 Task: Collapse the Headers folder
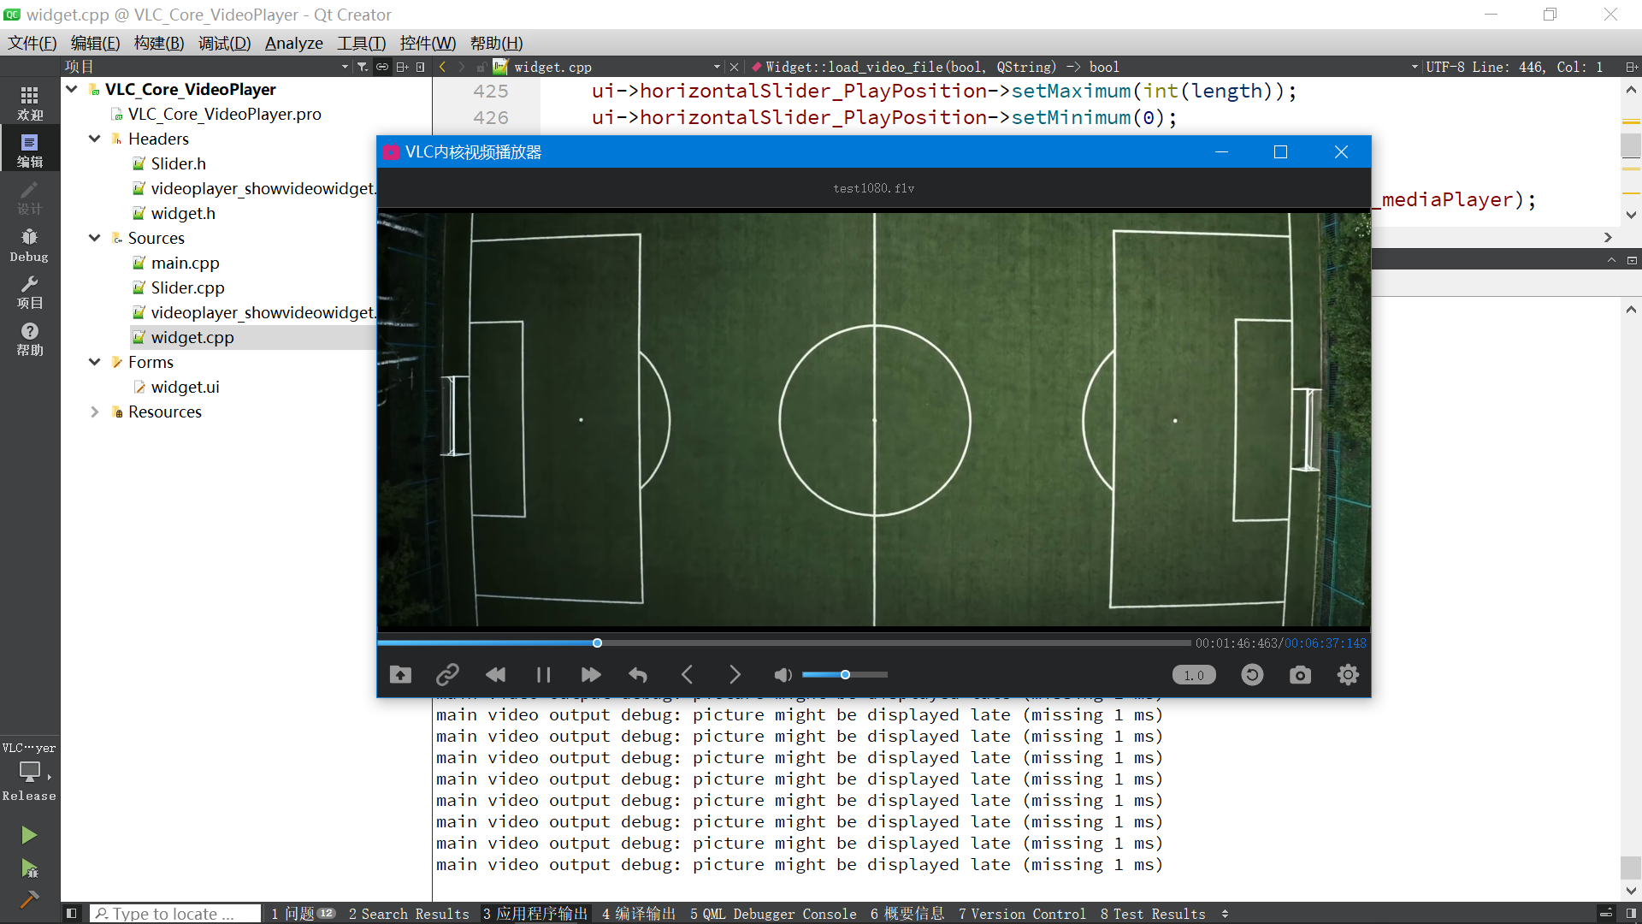[95, 139]
